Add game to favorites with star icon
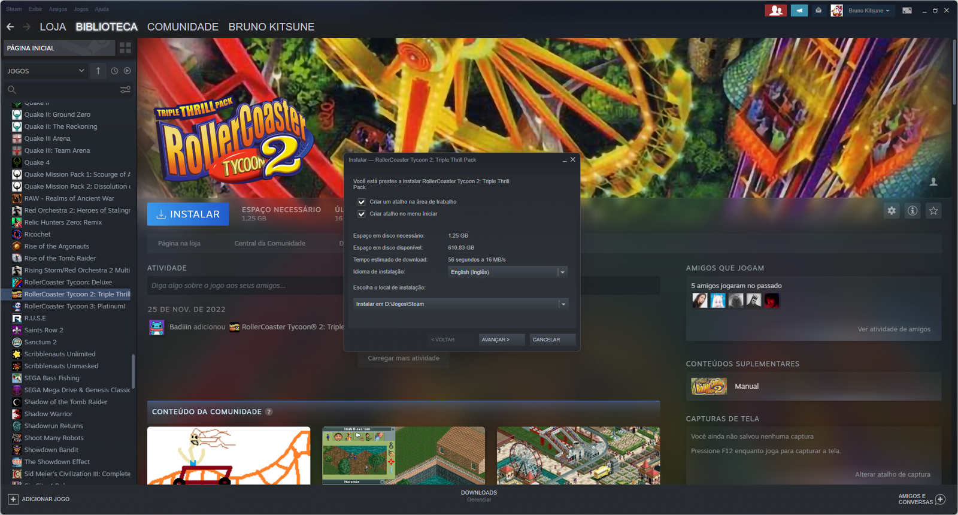The image size is (958, 515). coord(933,211)
